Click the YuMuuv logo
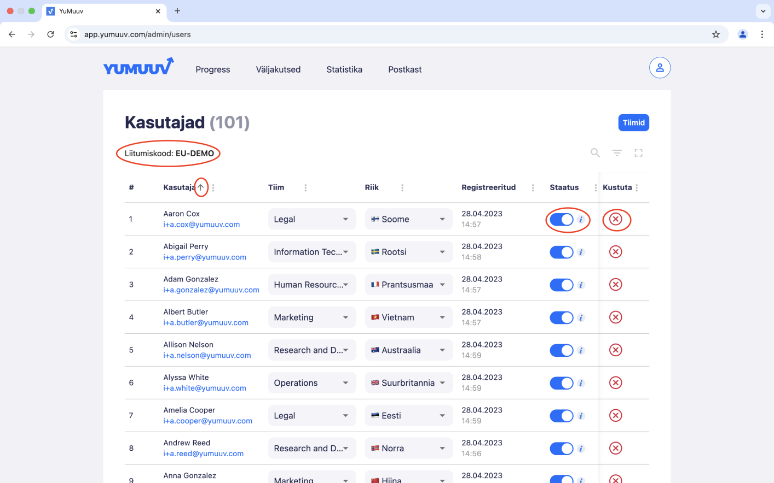This screenshot has height=483, width=774. 139,67
